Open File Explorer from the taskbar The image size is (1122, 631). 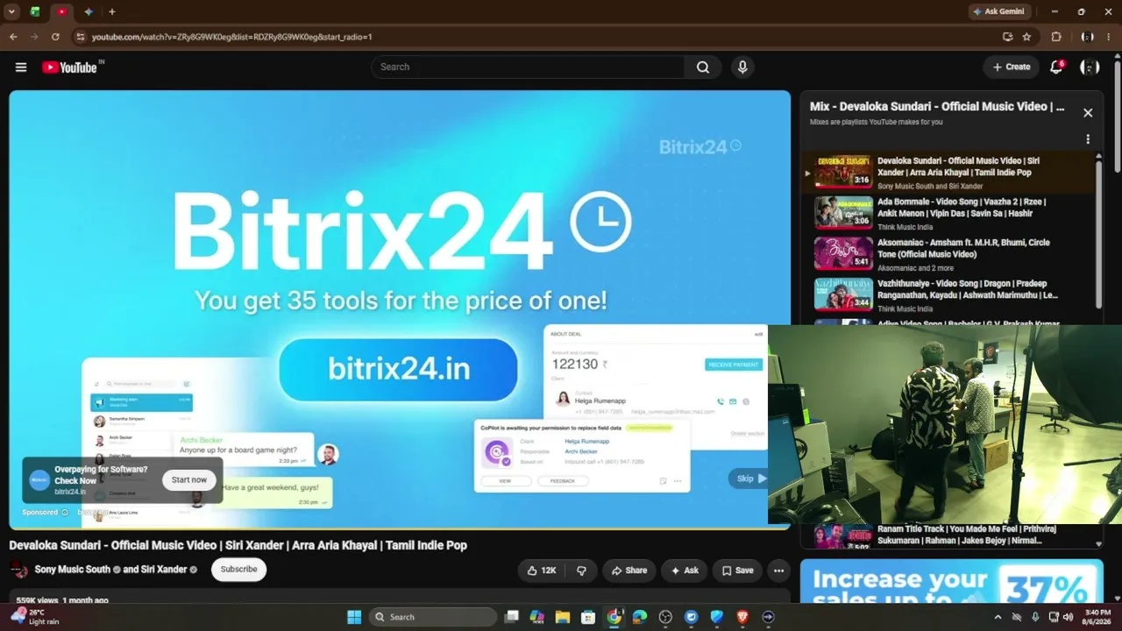pyautogui.click(x=563, y=617)
